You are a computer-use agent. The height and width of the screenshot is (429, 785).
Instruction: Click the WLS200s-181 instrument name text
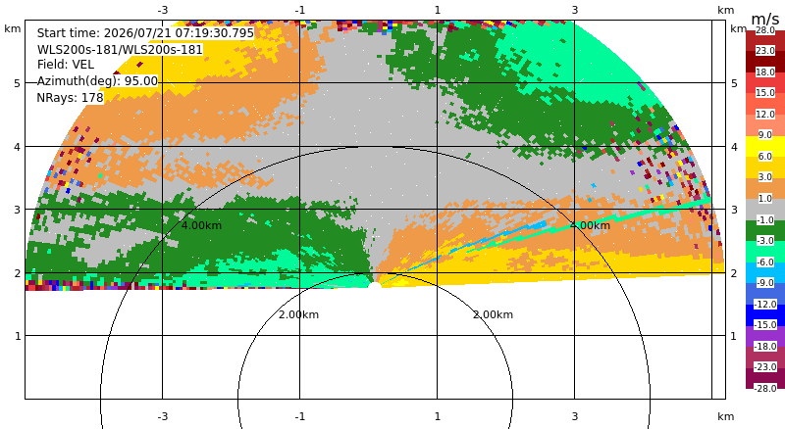click(x=120, y=50)
